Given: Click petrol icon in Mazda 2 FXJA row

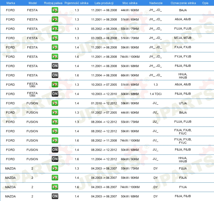Looking at the screenshot, I should [x=55, y=177].
